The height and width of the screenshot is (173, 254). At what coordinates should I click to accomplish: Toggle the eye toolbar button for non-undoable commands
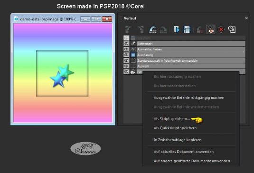tap(211, 29)
